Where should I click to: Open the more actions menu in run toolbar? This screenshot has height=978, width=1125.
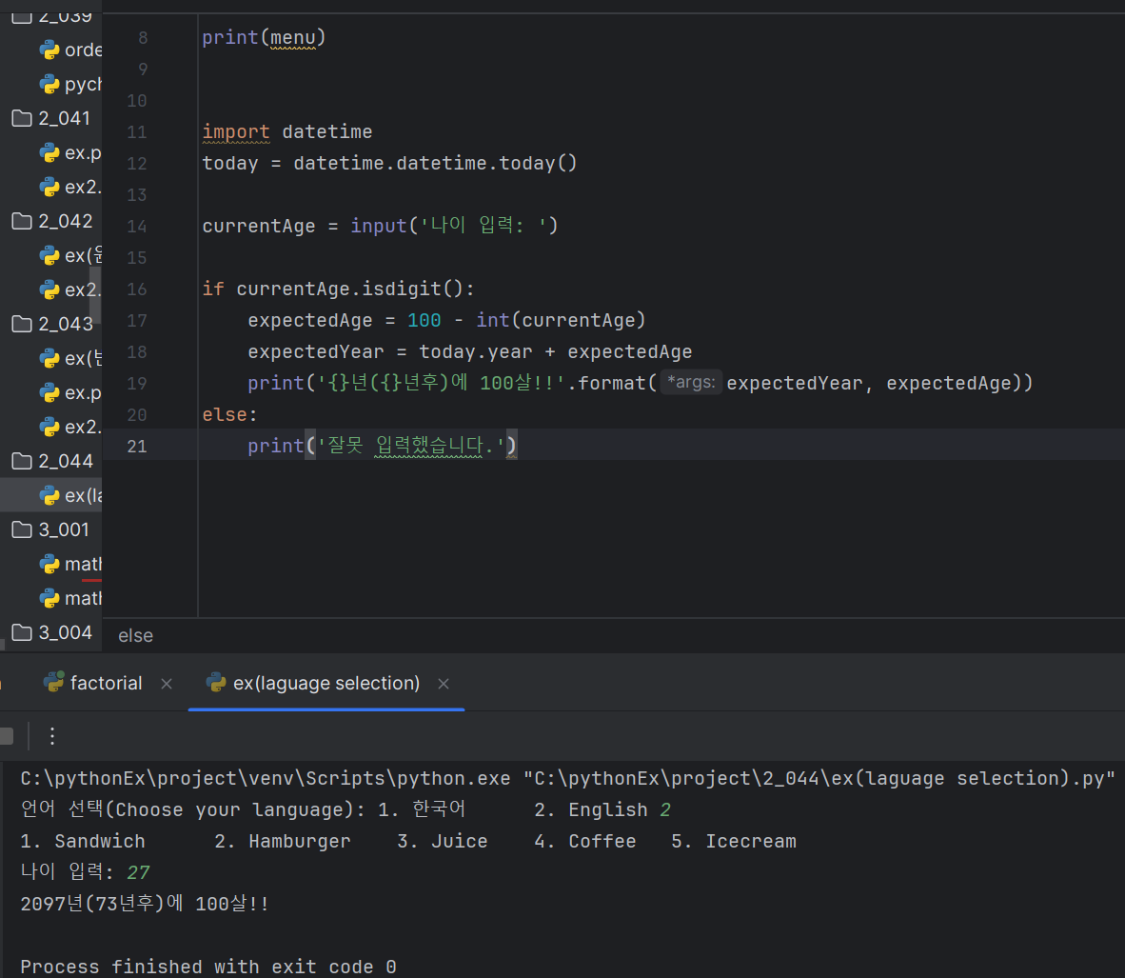point(52,736)
